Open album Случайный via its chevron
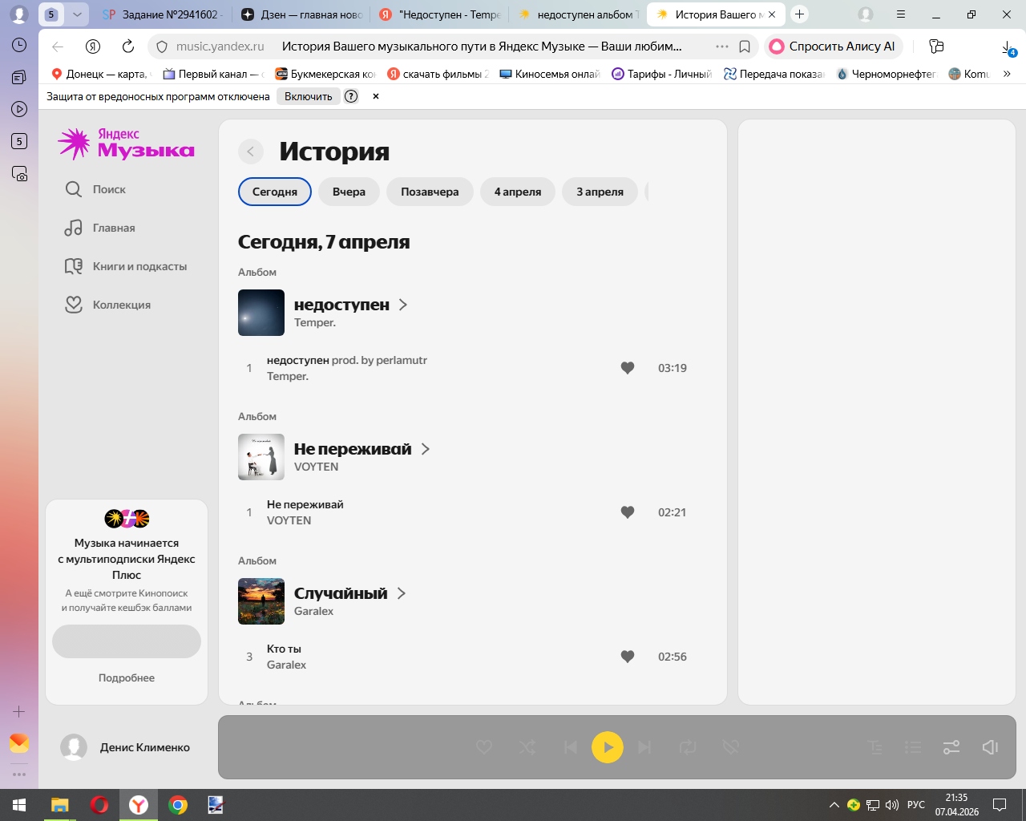The width and height of the screenshot is (1026, 821). click(402, 593)
